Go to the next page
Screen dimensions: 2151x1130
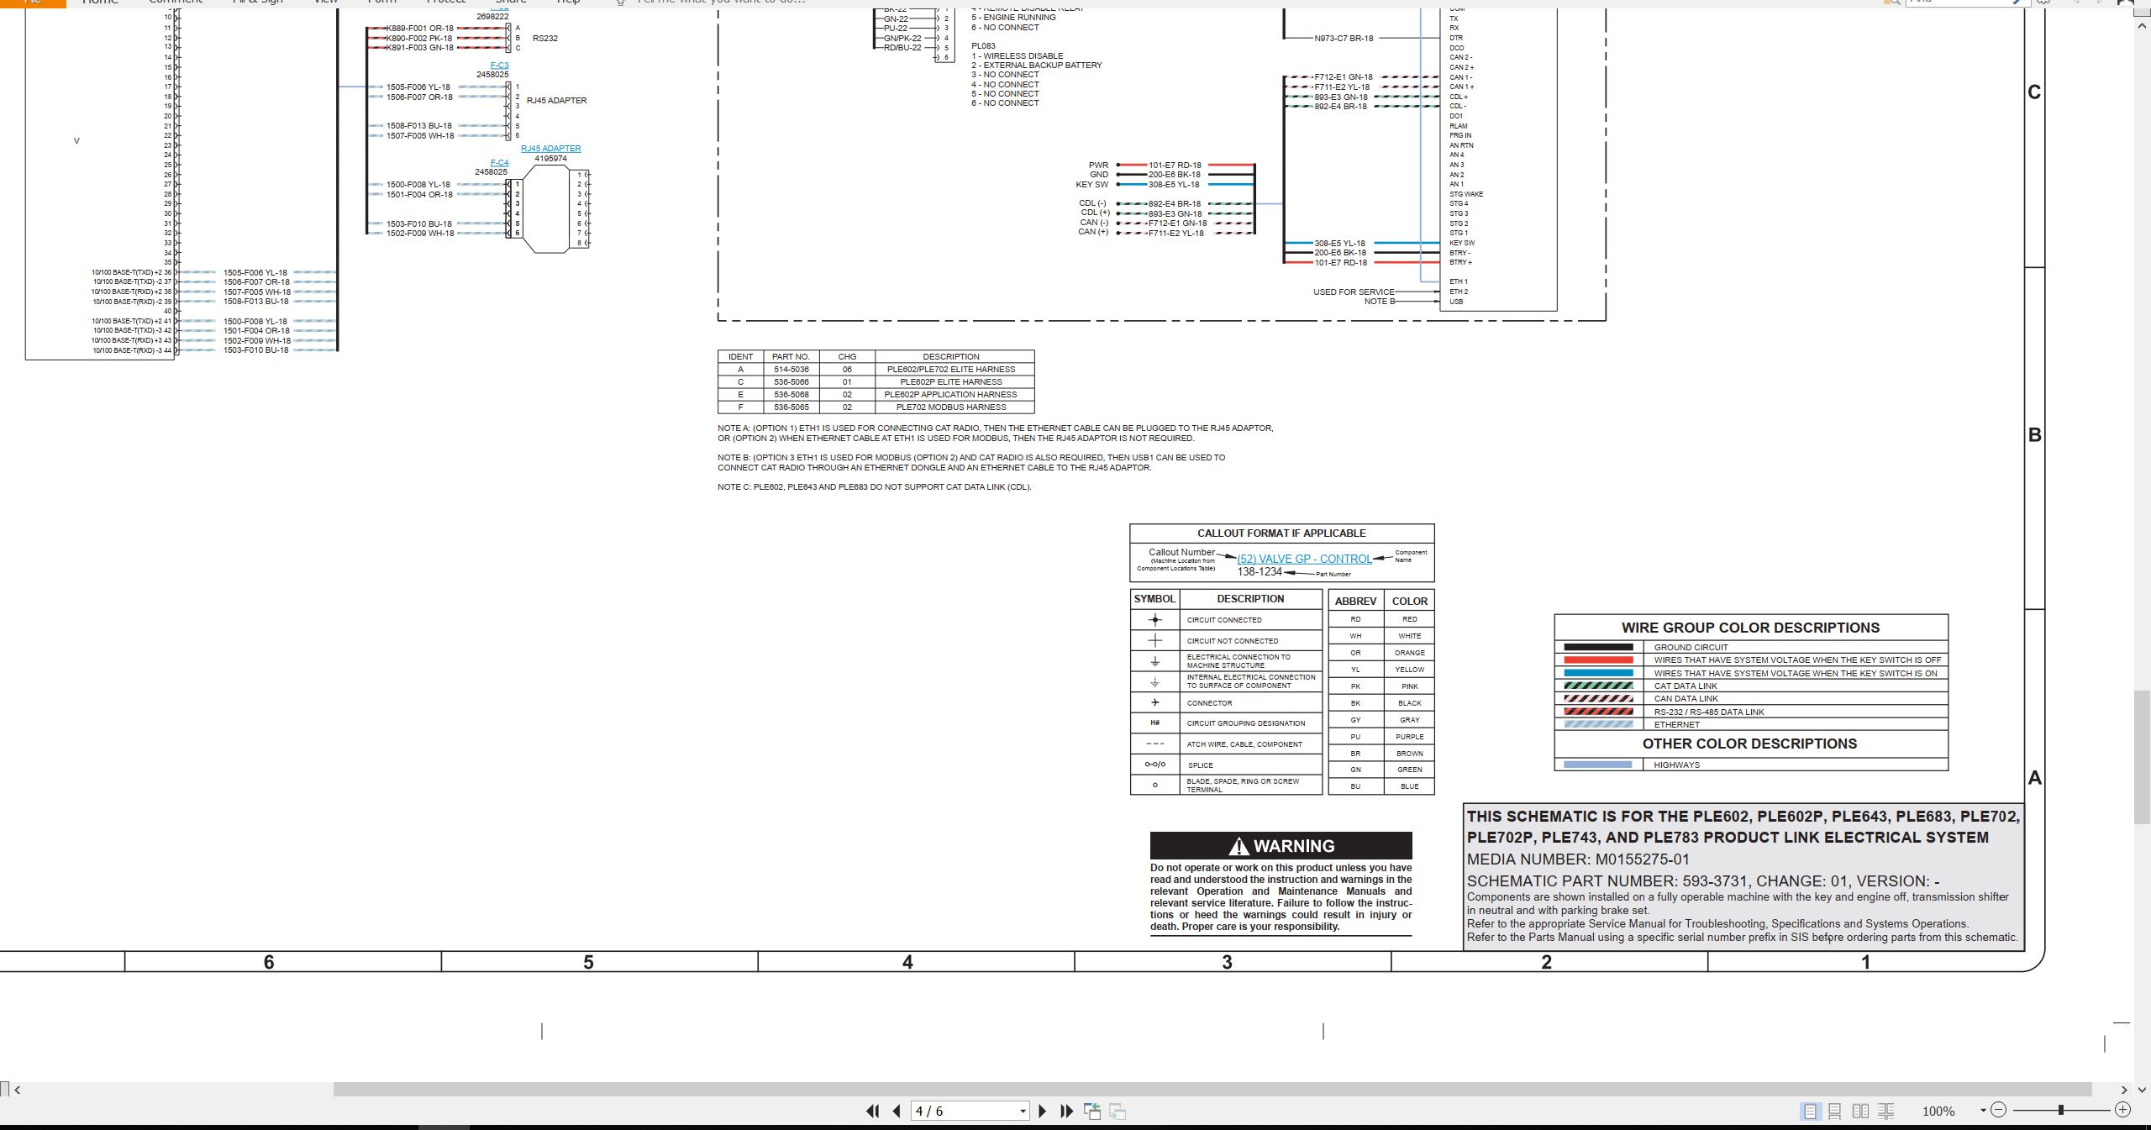point(1043,1111)
